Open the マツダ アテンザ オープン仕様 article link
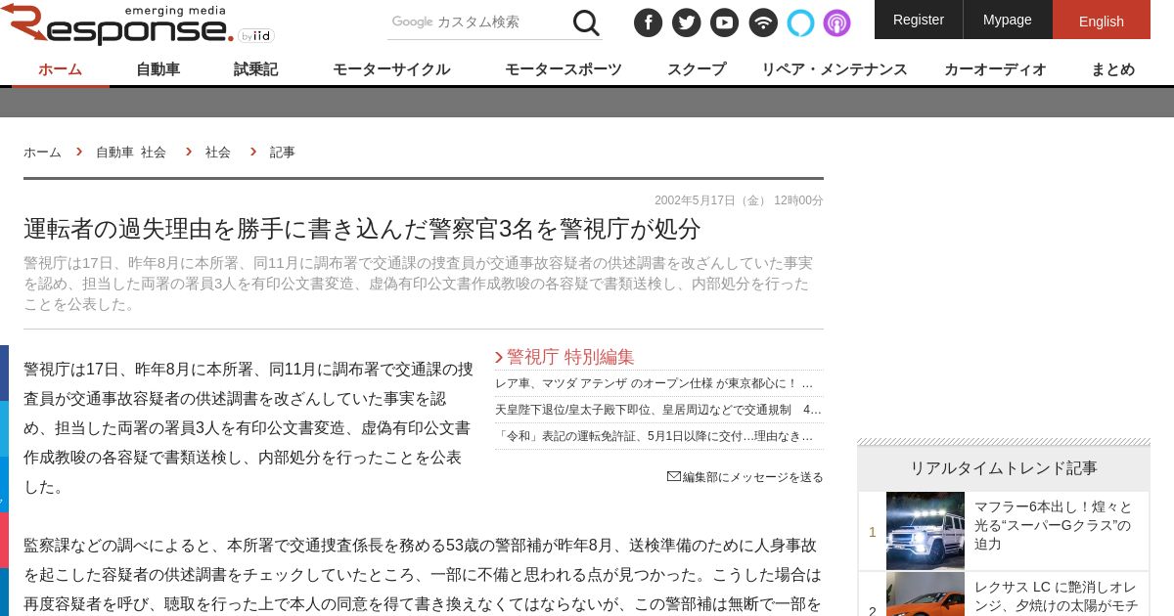Viewport: 1174px width, 616px height. coord(654,383)
